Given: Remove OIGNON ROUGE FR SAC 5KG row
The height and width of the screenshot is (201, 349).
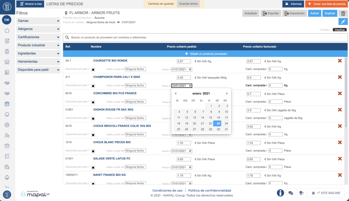Looking at the screenshot, I should [340, 110].
